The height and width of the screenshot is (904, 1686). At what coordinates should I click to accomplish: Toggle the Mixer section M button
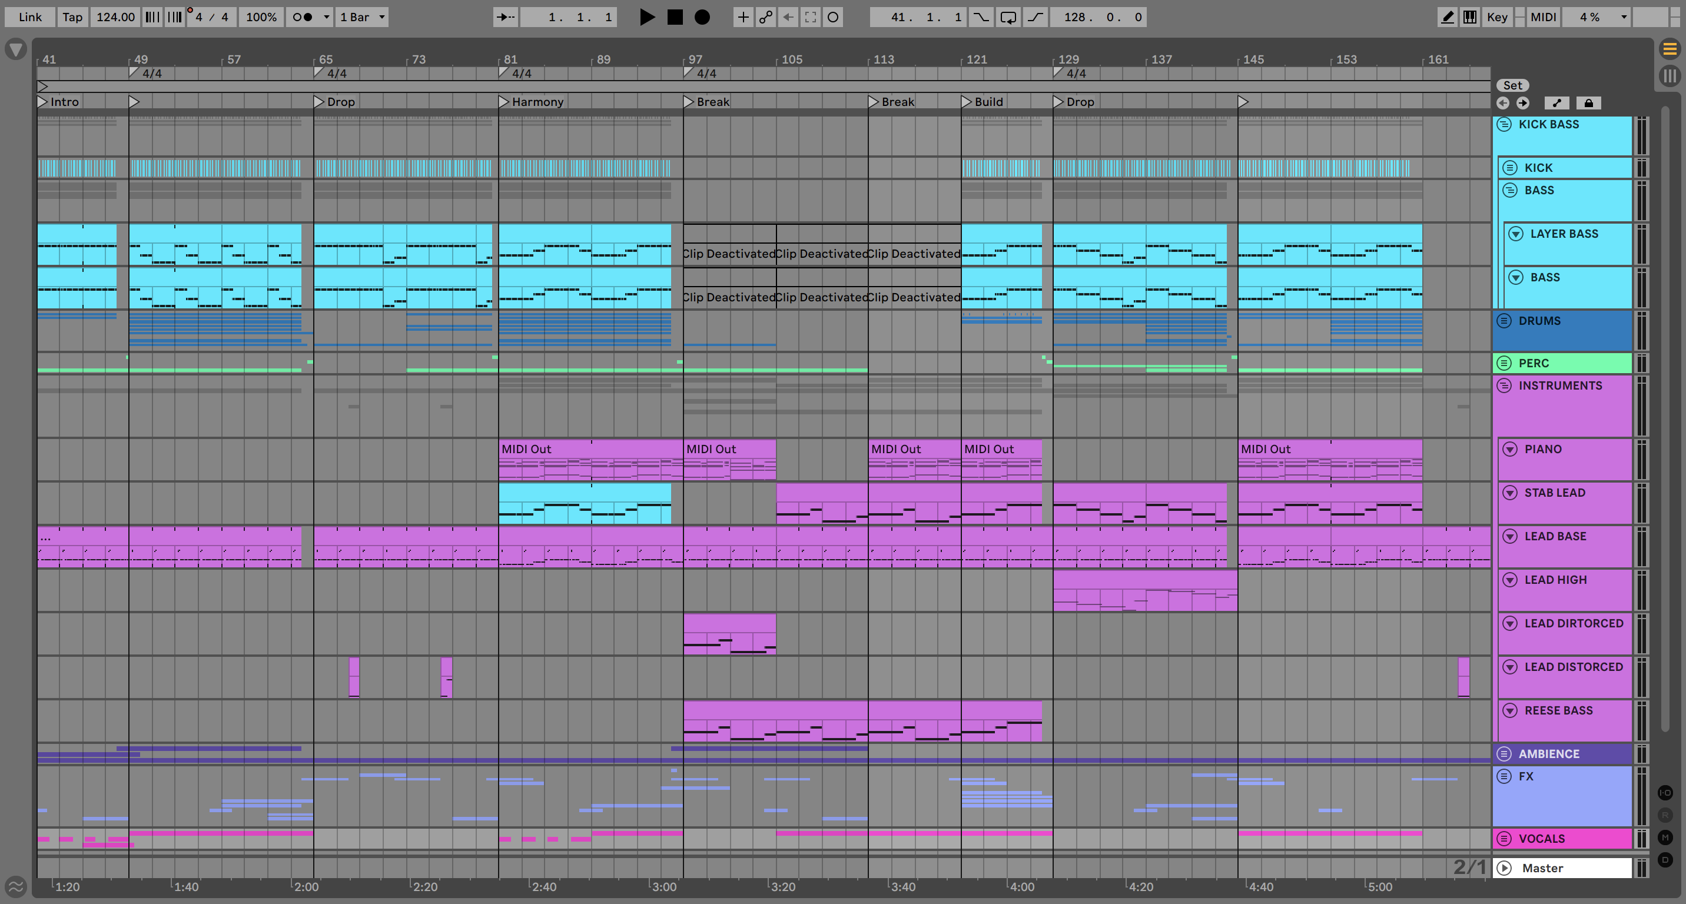(x=1665, y=837)
